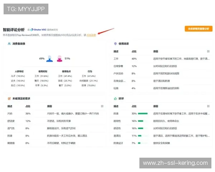Select 工作 (31.6%) under 使用时刻

click(x=42, y=76)
